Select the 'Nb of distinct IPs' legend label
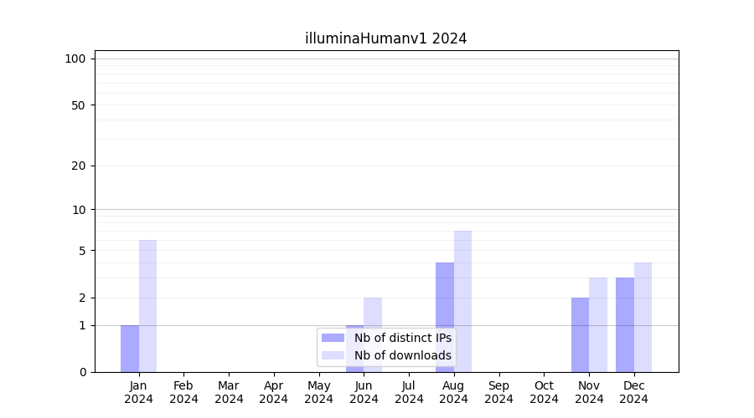754x418 pixels. (x=402, y=338)
